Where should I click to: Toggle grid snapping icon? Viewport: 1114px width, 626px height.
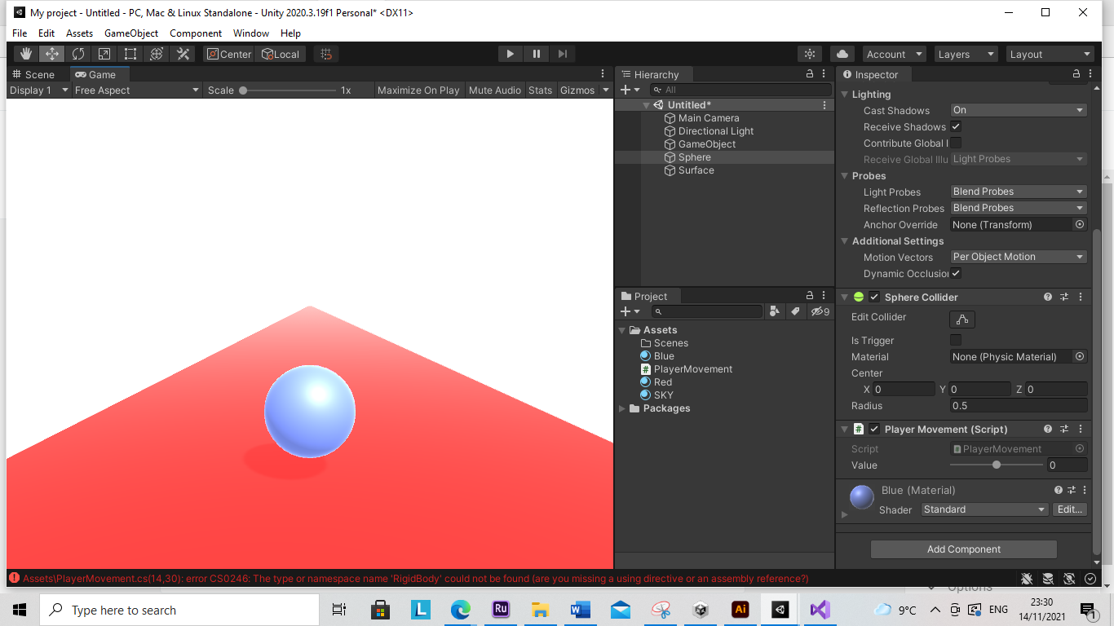tap(326, 54)
